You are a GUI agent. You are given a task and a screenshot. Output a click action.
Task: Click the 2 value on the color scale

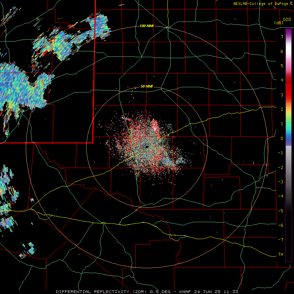(282, 109)
